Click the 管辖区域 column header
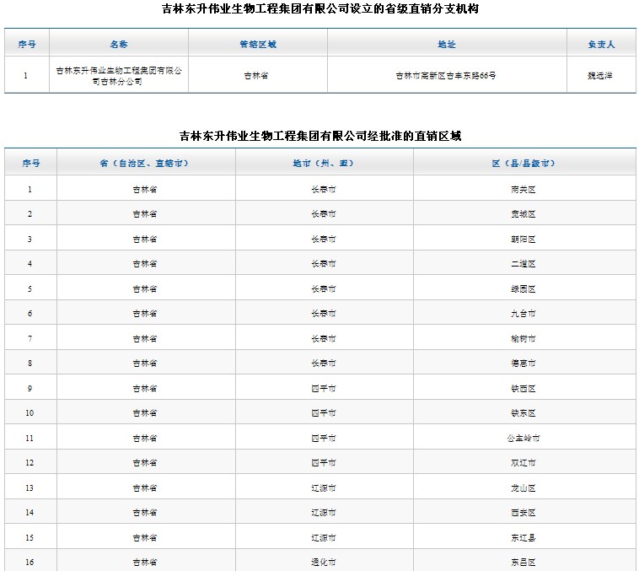 tap(258, 44)
